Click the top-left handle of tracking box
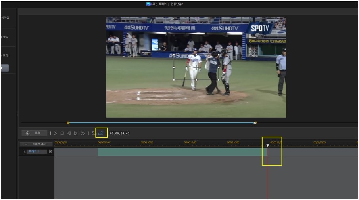The image size is (359, 200). pyautogui.click(x=174, y=55)
